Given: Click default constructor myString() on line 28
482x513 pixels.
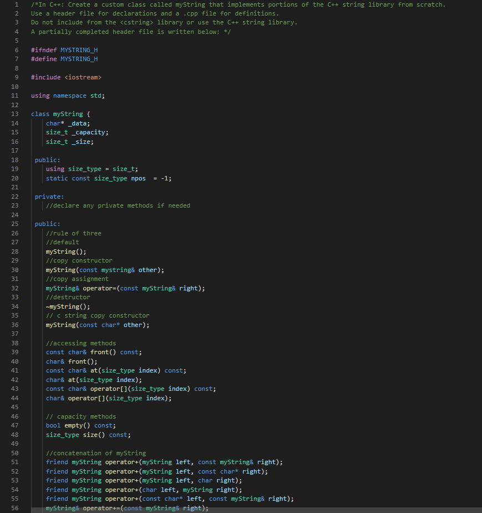Looking at the screenshot, I should click(x=66, y=252).
